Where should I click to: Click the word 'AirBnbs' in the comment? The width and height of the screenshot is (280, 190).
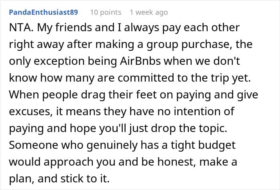(x=140, y=61)
